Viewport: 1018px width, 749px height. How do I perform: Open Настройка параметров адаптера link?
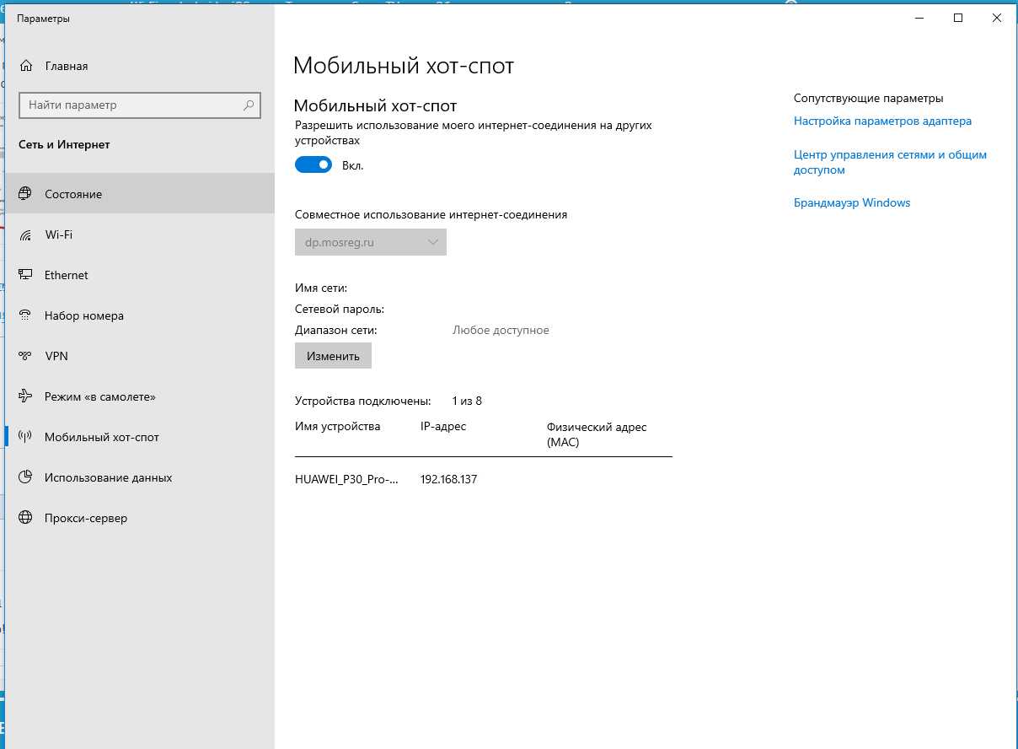pos(882,121)
